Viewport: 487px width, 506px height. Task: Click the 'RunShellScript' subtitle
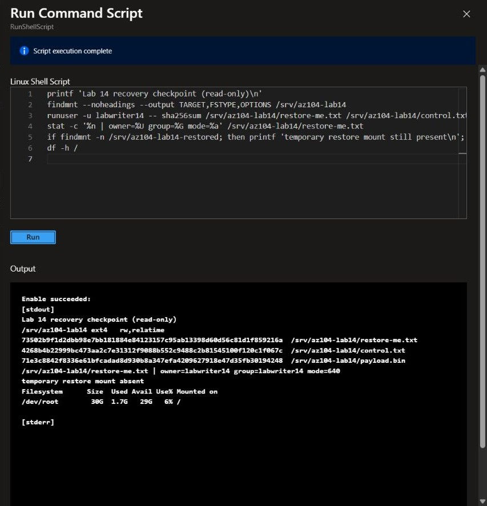tap(32, 27)
